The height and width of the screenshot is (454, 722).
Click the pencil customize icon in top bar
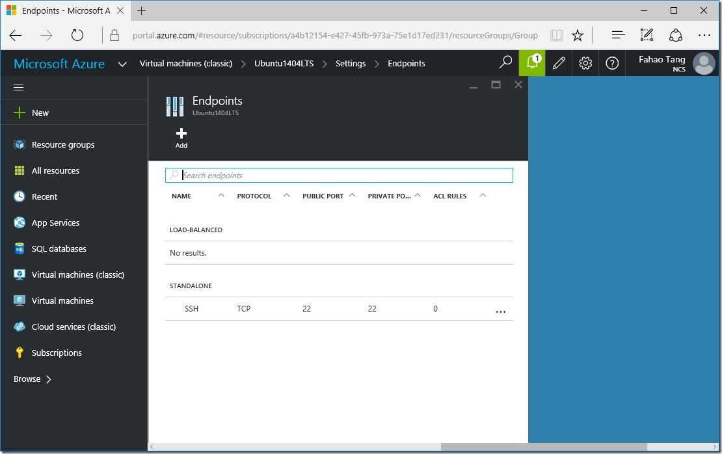coord(559,63)
